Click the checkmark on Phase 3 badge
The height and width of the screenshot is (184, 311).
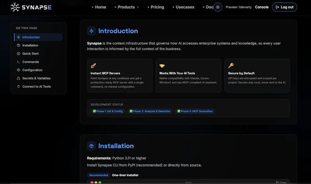coord(179,111)
